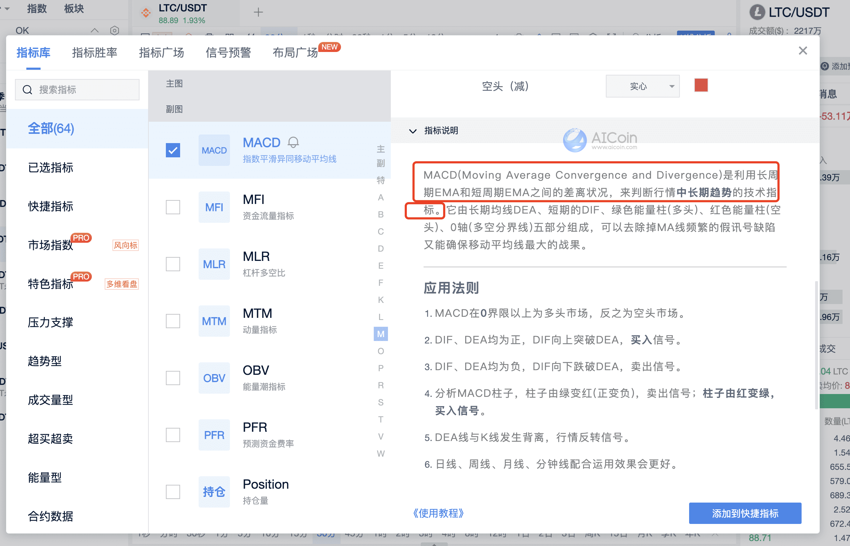Enable the MTM indicator checkbox

[173, 321]
